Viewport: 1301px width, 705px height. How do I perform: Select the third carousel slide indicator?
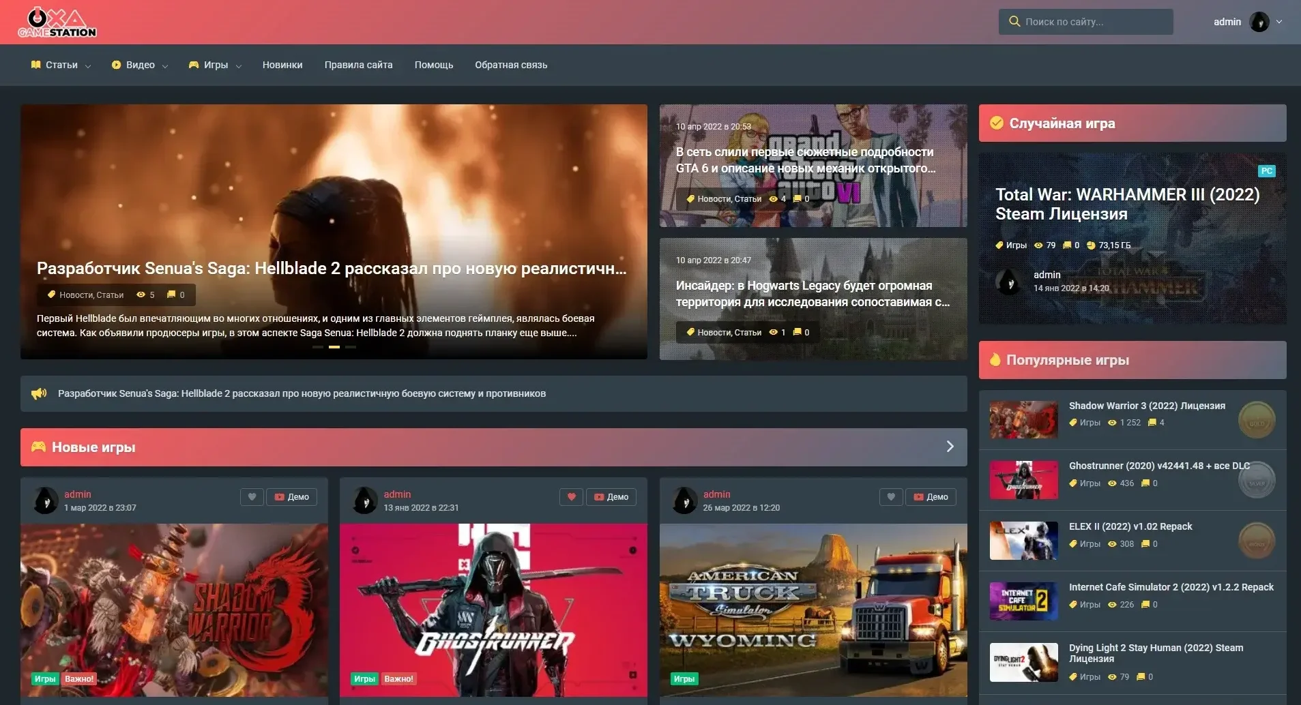coord(351,347)
